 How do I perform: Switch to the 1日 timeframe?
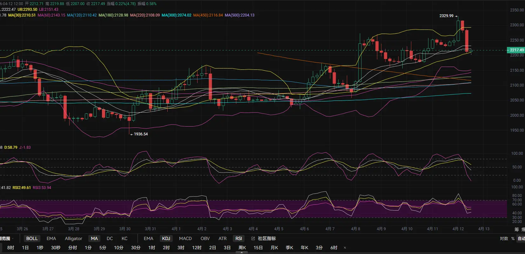coord(25,248)
